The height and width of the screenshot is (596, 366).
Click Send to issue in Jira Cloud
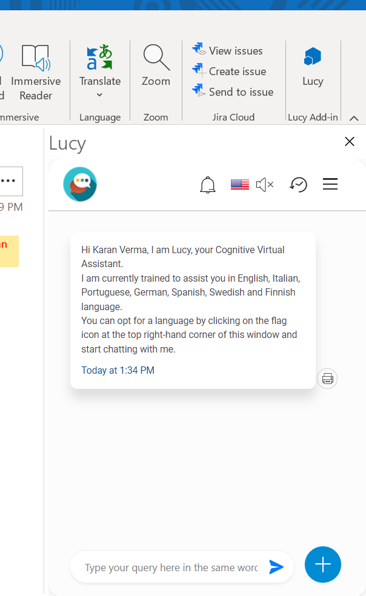233,91
